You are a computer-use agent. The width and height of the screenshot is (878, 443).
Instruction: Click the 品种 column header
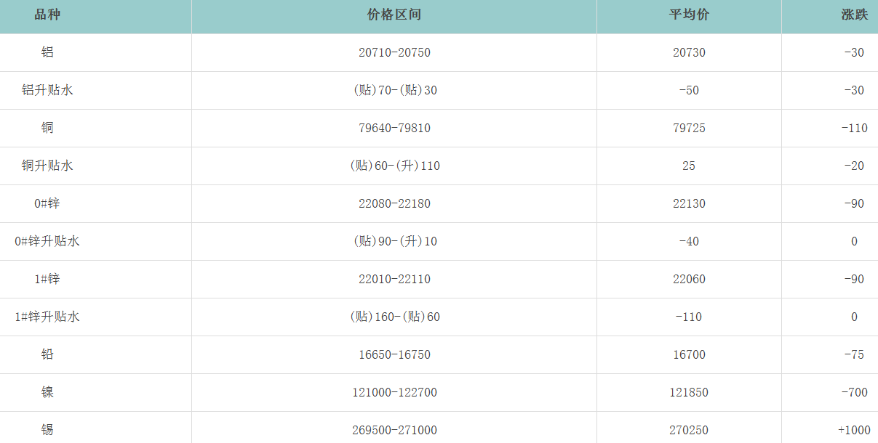pyautogui.click(x=47, y=15)
